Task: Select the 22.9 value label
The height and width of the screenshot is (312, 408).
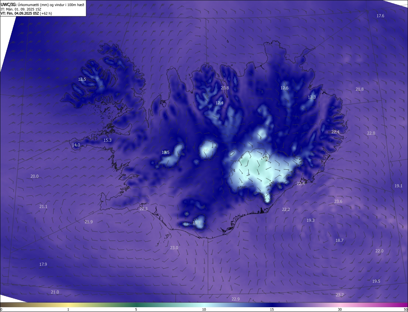Action: tap(236, 299)
